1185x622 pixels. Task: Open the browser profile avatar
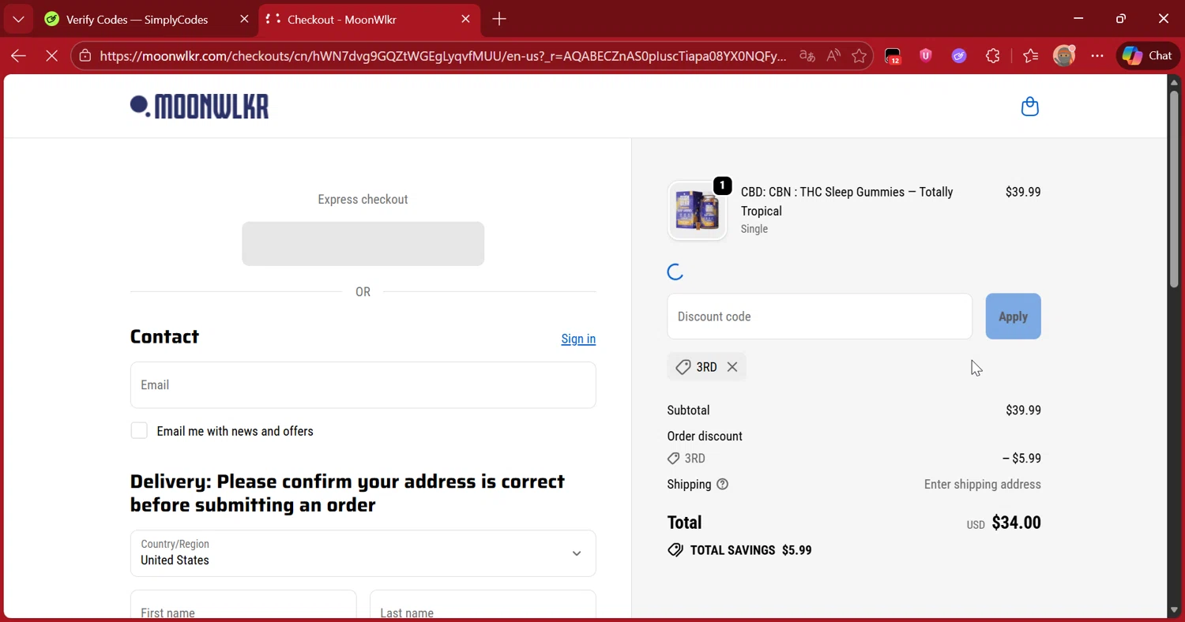pos(1064,55)
